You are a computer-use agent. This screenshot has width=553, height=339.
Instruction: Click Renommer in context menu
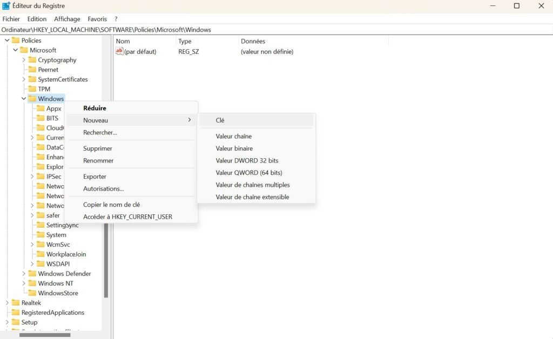(131, 160)
